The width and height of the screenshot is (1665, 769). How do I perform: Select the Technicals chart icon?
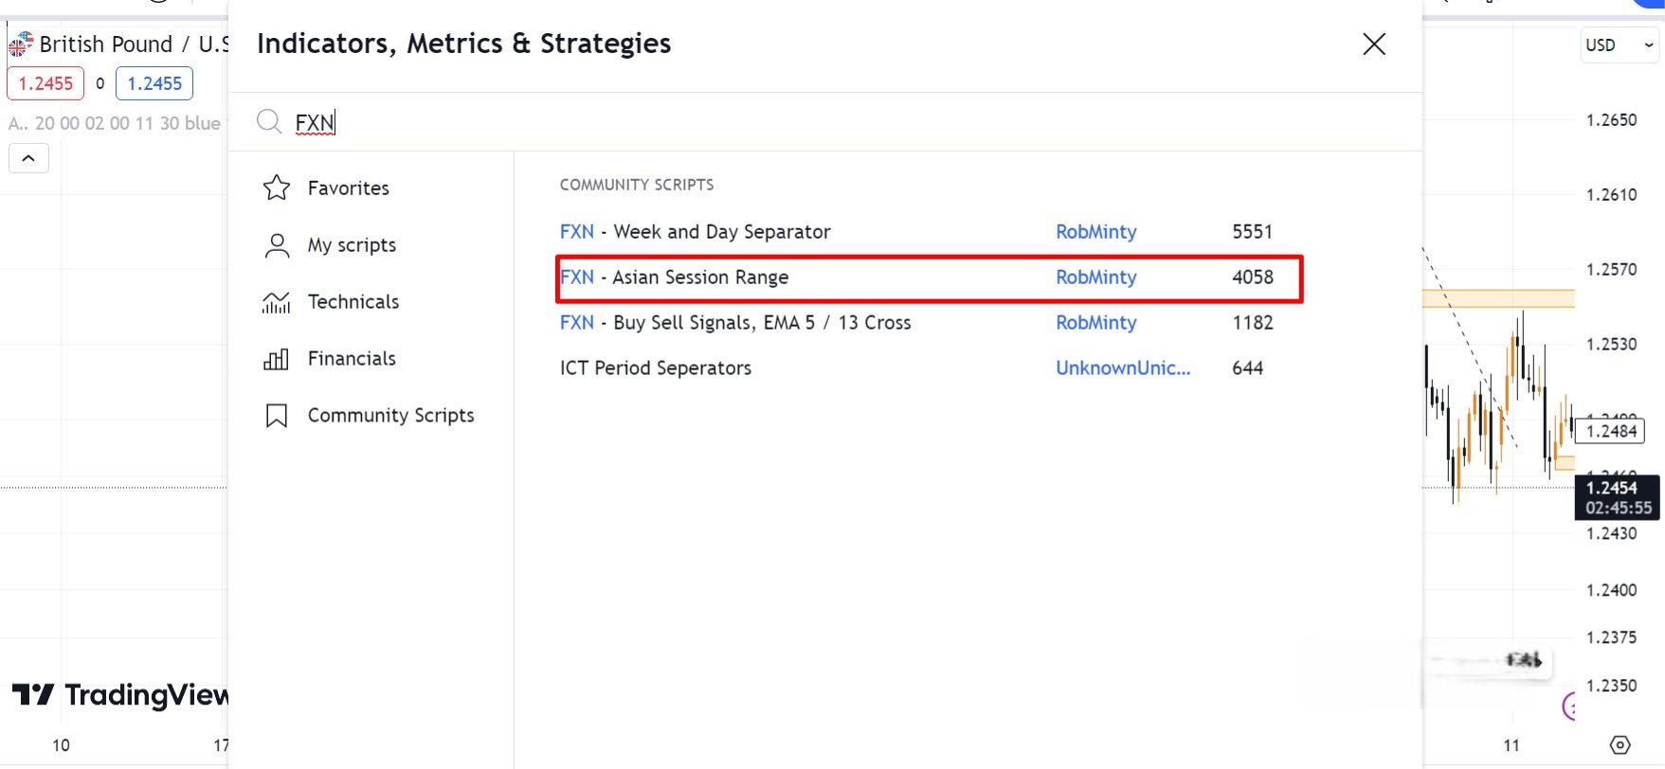coord(277,302)
